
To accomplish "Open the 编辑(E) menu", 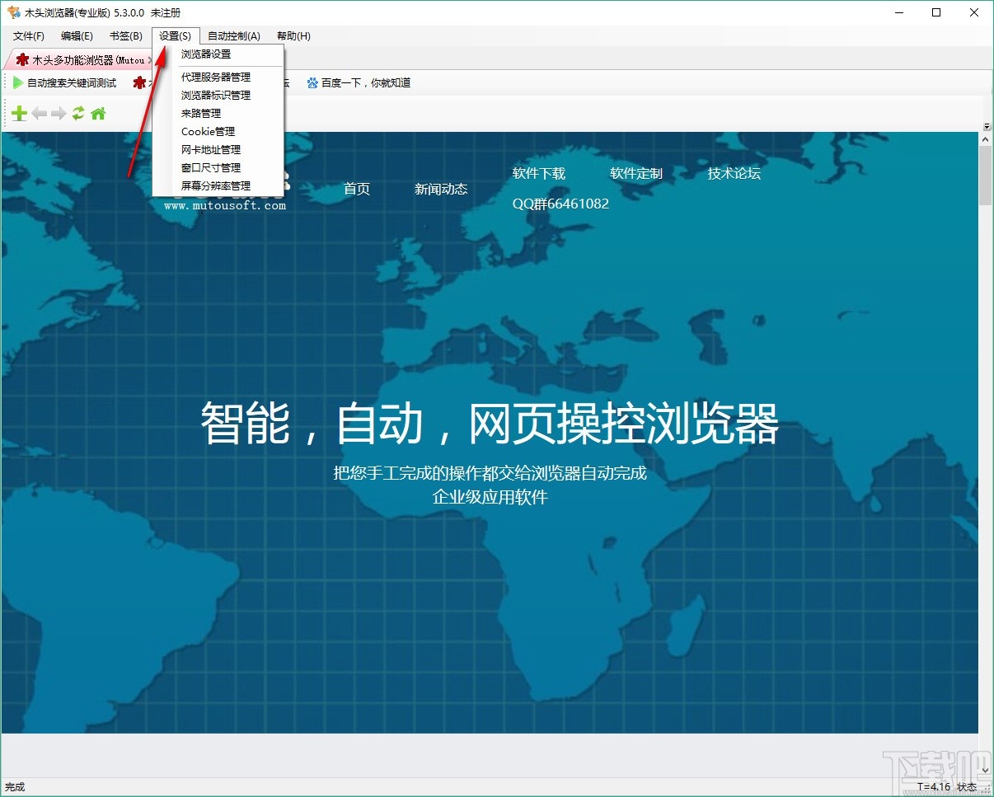I will [77, 36].
